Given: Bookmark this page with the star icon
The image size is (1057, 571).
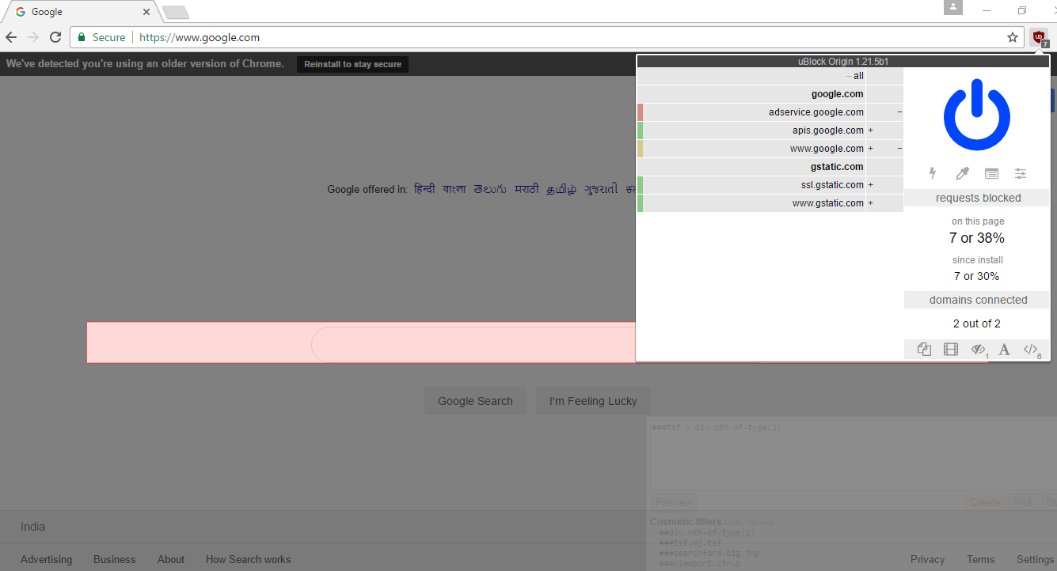Looking at the screenshot, I should 1013,37.
